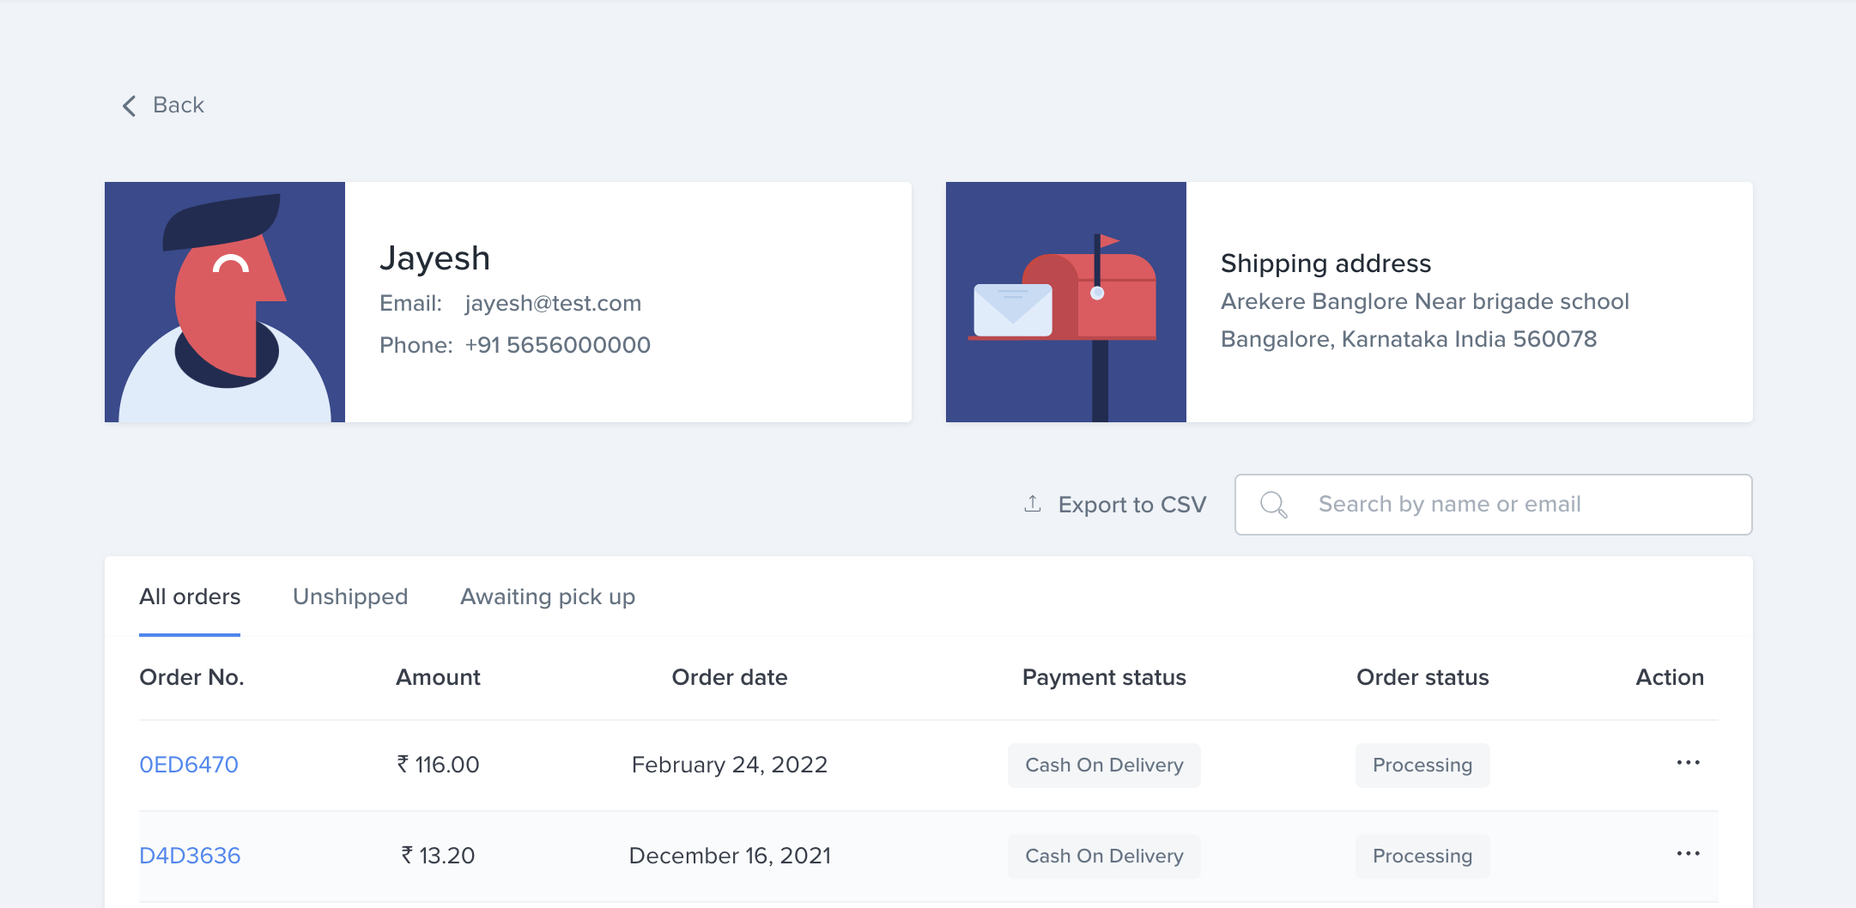The image size is (1856, 908).
Task: Click the back chevron arrow icon
Action: click(x=130, y=106)
